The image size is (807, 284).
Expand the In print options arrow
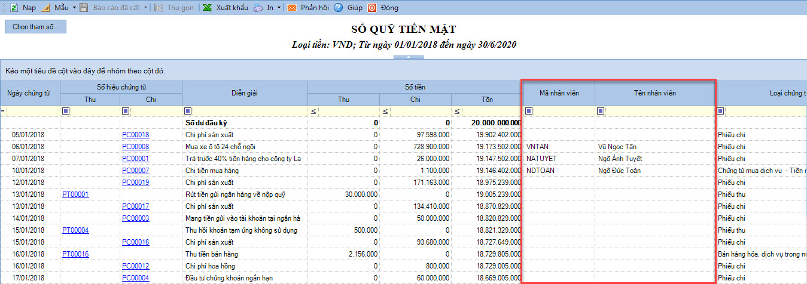click(x=279, y=8)
